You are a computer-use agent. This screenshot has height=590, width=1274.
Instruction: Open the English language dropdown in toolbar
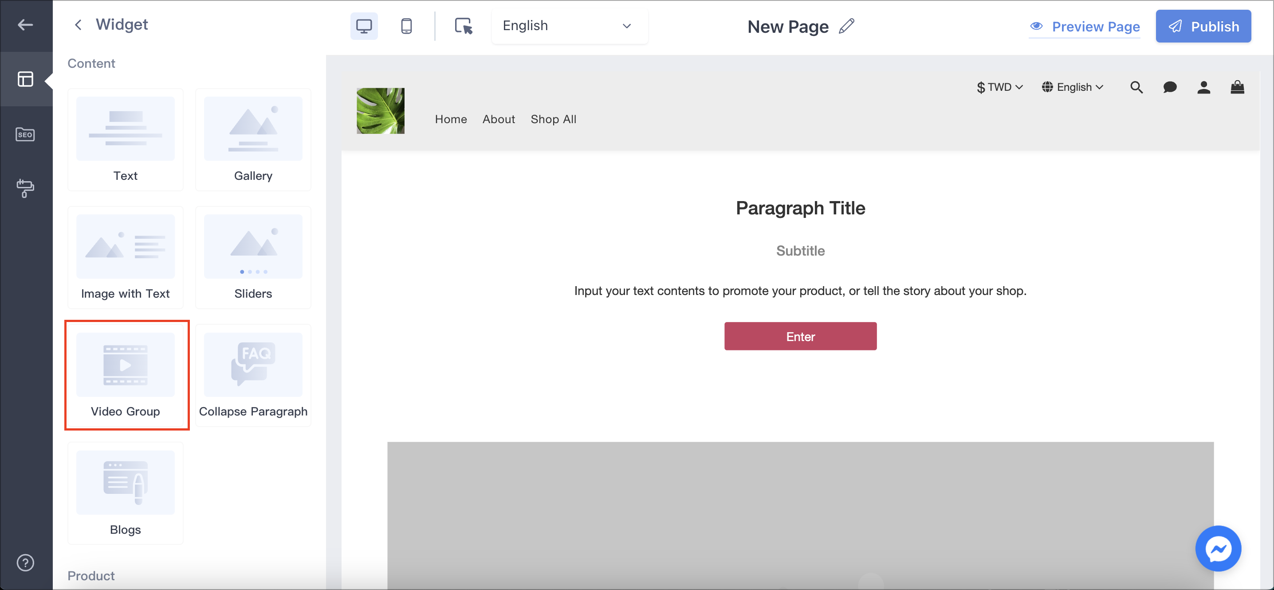click(569, 26)
